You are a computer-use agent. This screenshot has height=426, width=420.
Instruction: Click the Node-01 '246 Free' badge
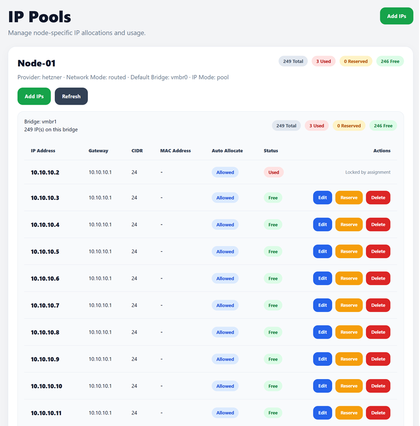[390, 61]
